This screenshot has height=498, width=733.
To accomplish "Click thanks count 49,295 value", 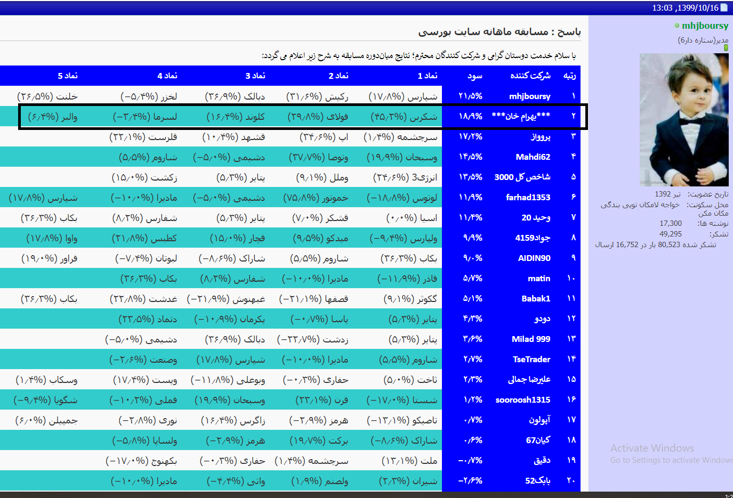I will 671,234.
